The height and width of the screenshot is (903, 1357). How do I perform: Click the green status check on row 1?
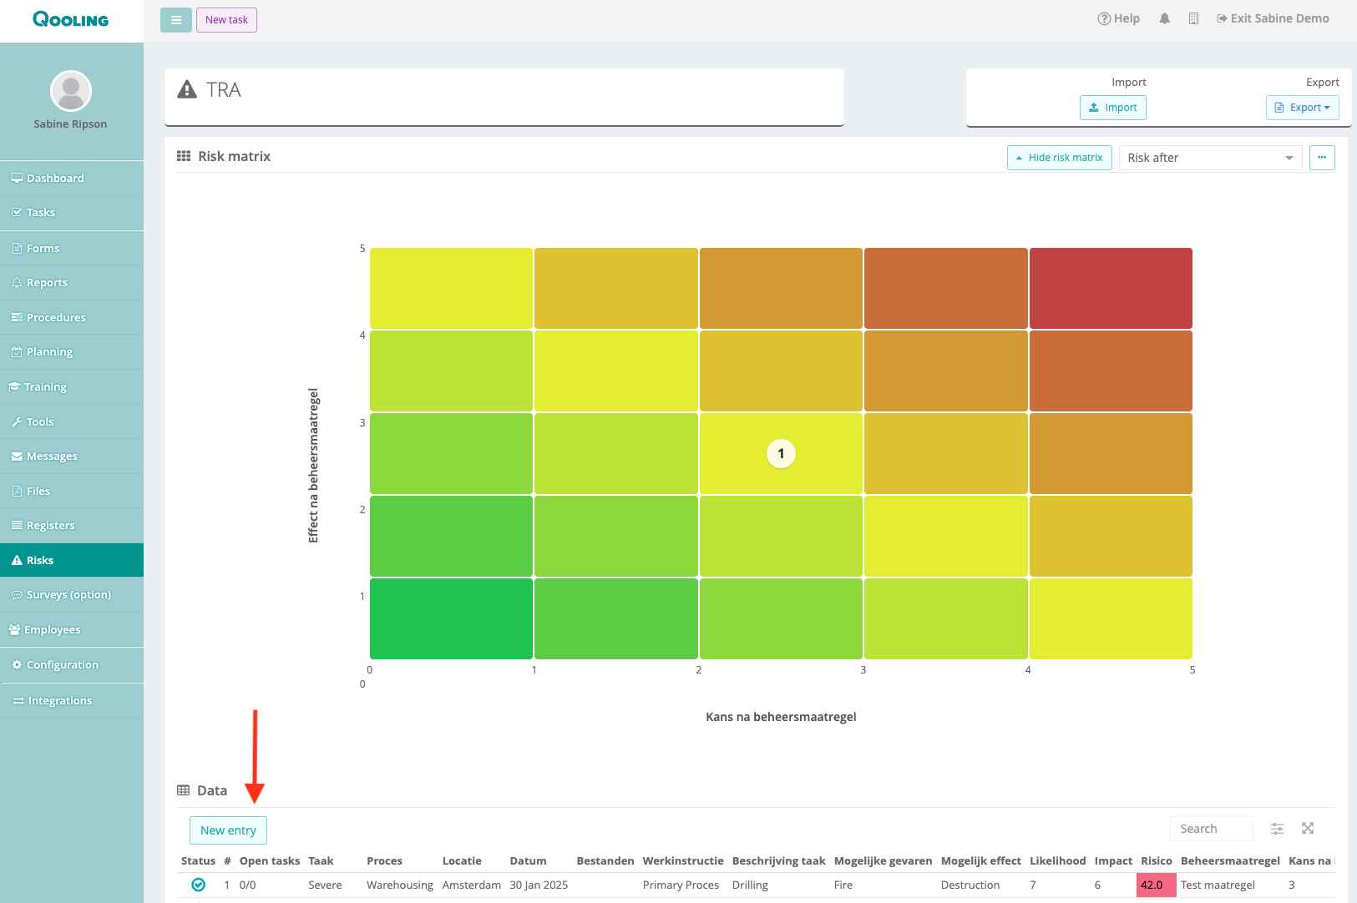[x=198, y=885]
